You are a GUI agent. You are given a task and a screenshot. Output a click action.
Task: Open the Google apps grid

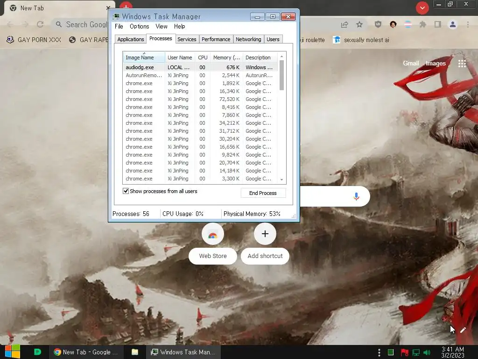tap(462, 63)
